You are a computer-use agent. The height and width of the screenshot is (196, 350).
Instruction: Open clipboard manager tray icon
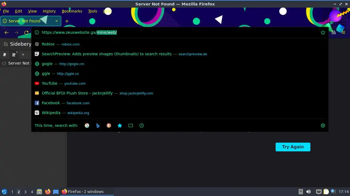[326, 192]
